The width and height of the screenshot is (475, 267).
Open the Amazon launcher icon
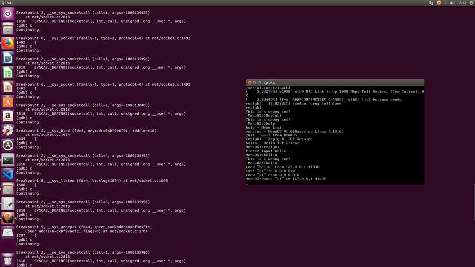8,116
